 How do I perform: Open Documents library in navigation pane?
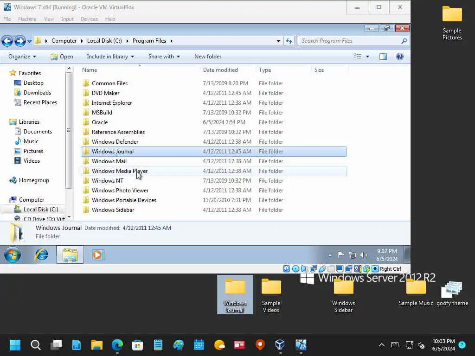click(x=33, y=131)
